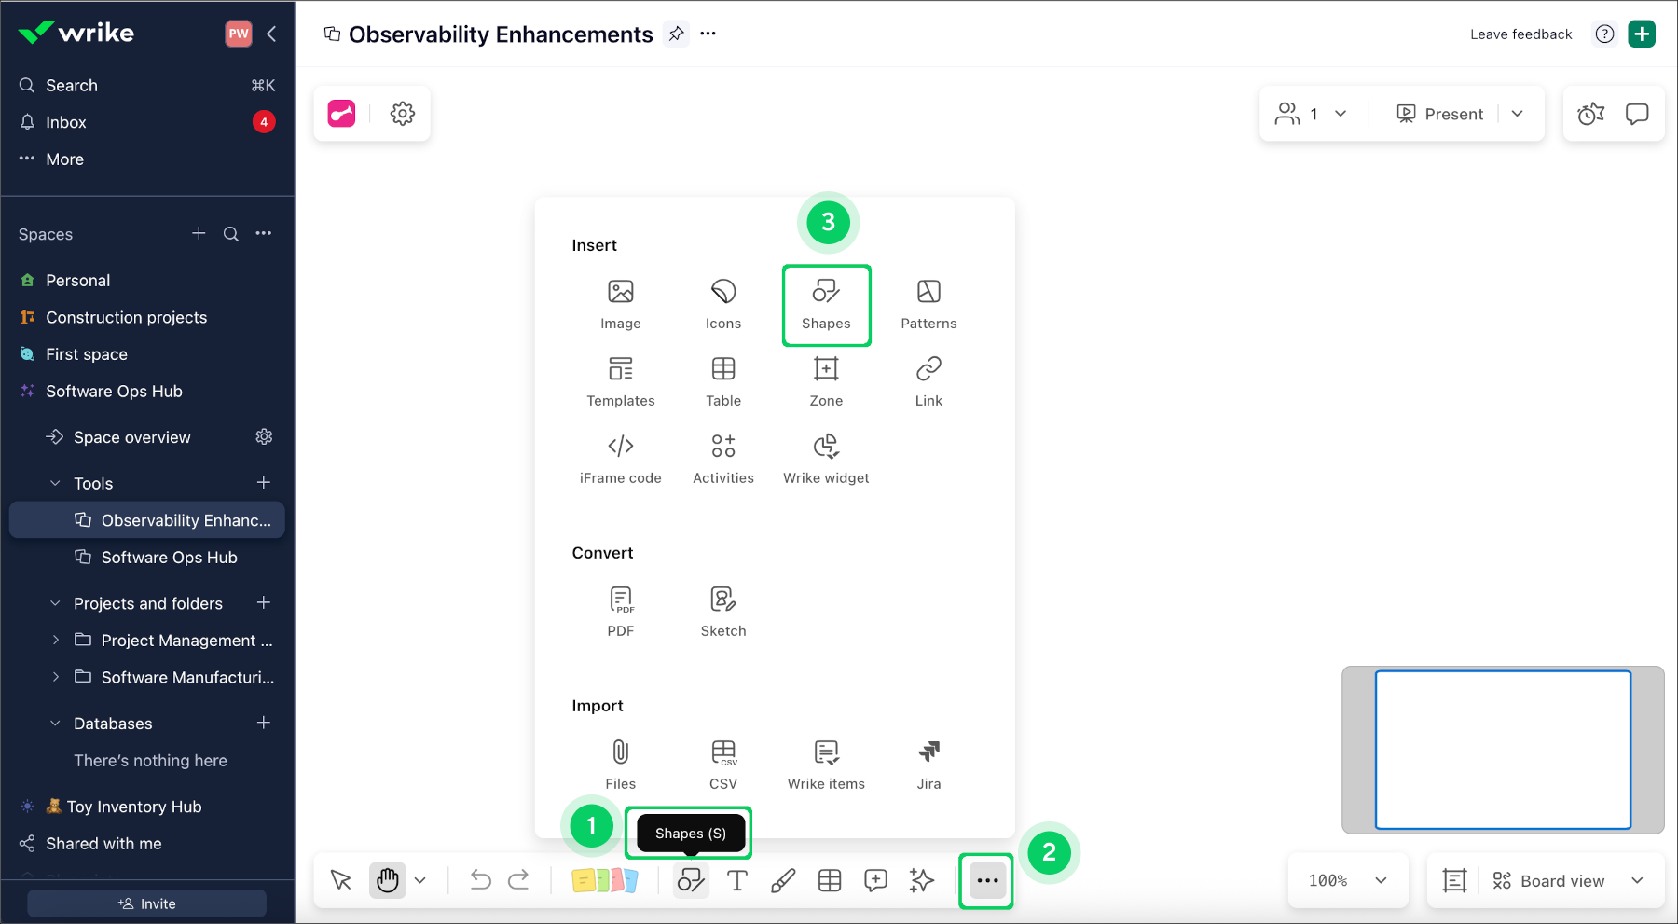1678x924 pixels.
Task: Pick the sticky notes tool
Action: (604, 880)
